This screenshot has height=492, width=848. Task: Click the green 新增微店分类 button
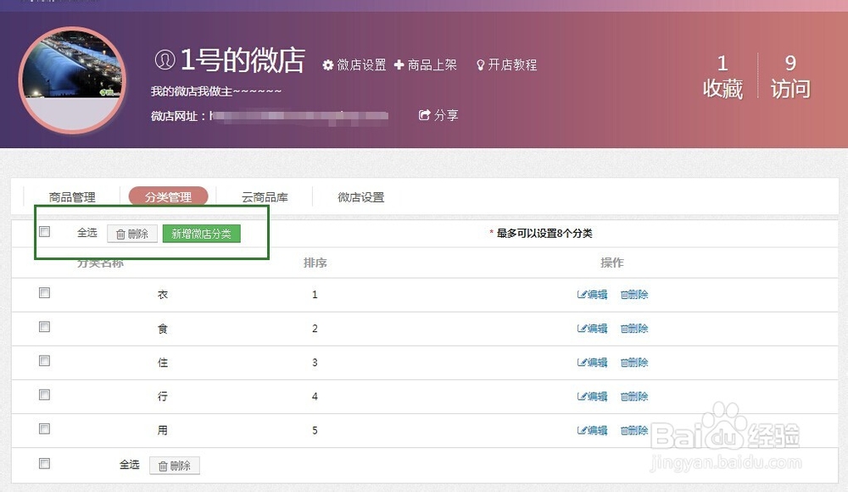201,232
